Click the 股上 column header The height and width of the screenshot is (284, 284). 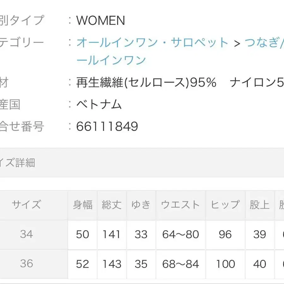pos(259,205)
